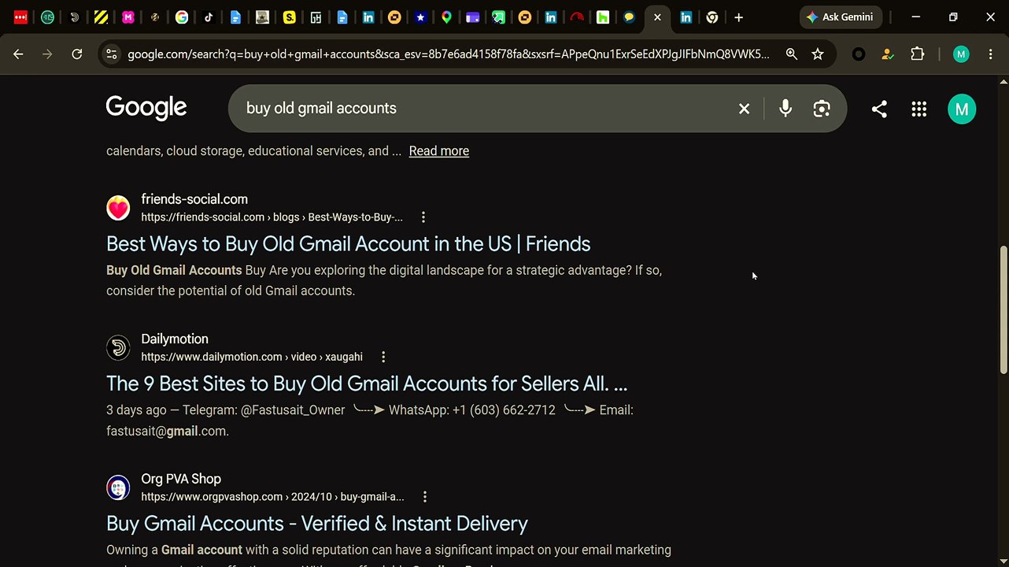The image size is (1009, 567).
Task: Click the friends-social.com site name
Action: pos(194,199)
